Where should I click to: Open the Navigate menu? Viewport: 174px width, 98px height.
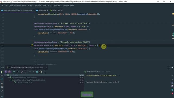[x=17, y=5]
